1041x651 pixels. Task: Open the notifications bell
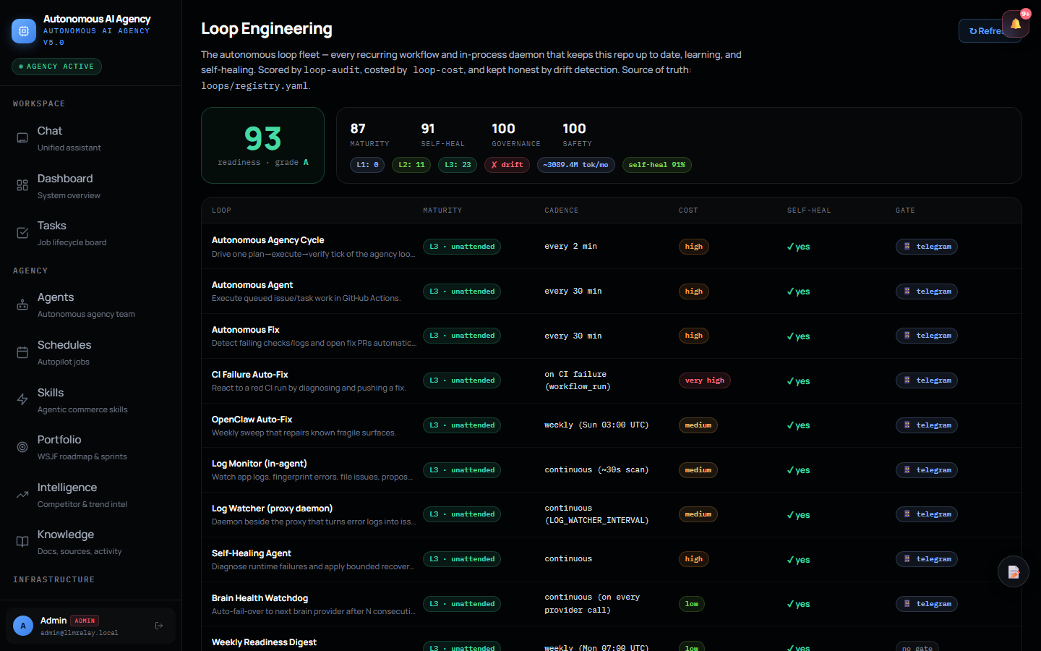coord(1016,24)
